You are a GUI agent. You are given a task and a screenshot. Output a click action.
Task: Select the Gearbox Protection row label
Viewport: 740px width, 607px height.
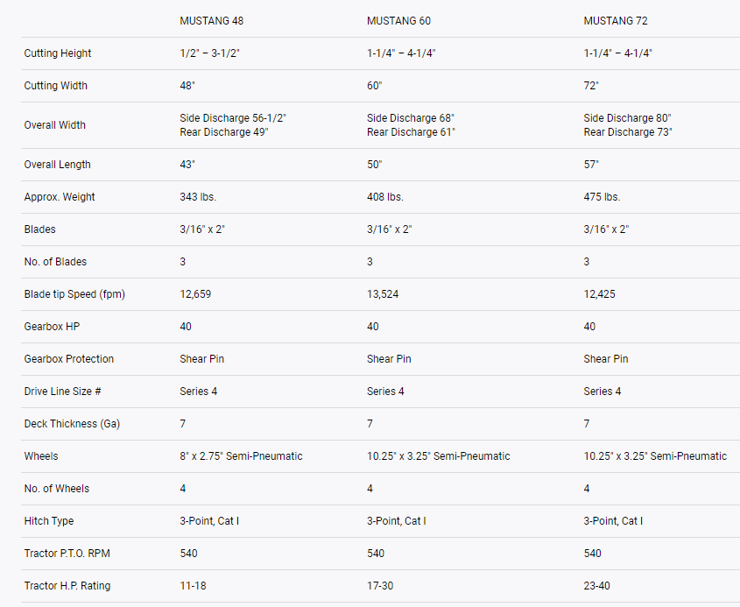point(69,359)
